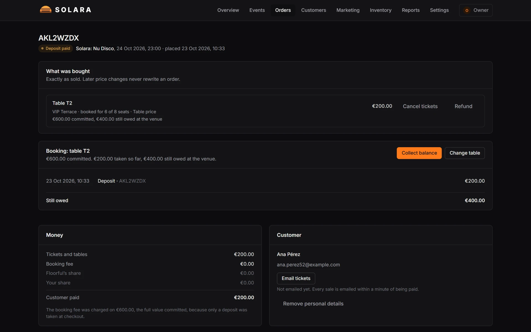Select the Orders nav tab
The image size is (531, 332).
pos(283,10)
